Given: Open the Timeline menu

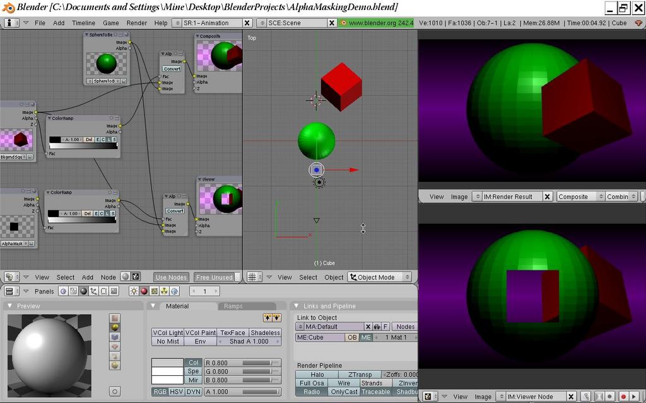Looking at the screenshot, I should click(x=83, y=23).
